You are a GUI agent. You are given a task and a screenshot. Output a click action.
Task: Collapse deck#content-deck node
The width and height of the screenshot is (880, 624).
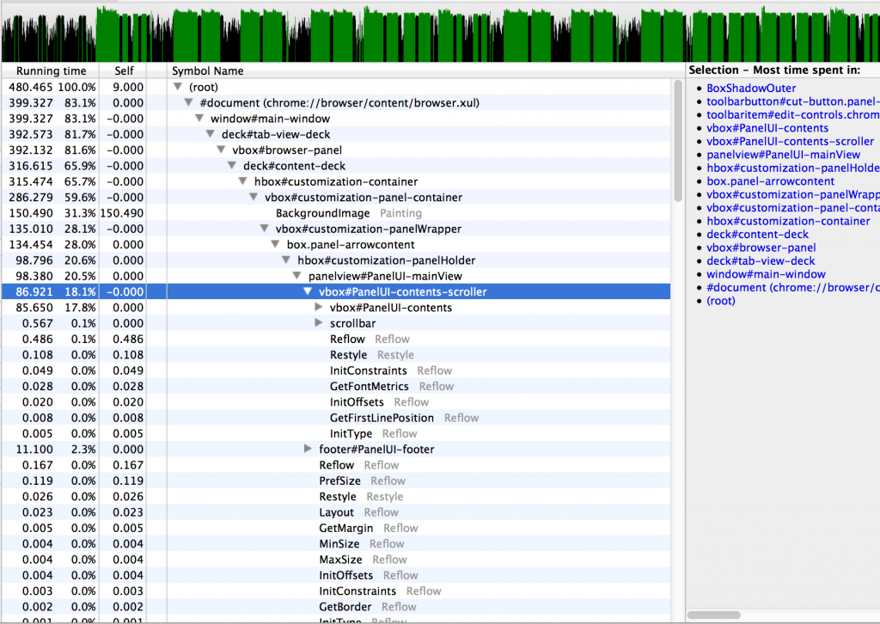click(x=232, y=166)
